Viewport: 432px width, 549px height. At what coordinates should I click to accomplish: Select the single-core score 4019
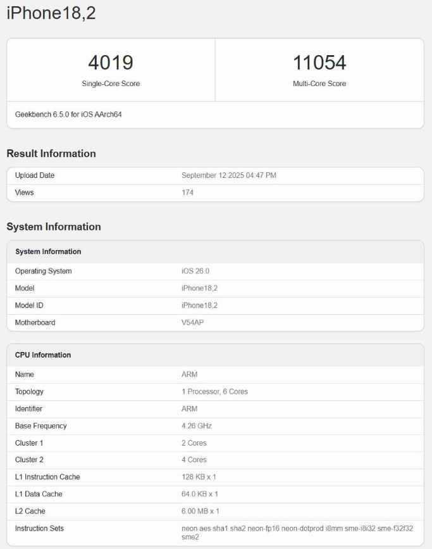click(111, 63)
